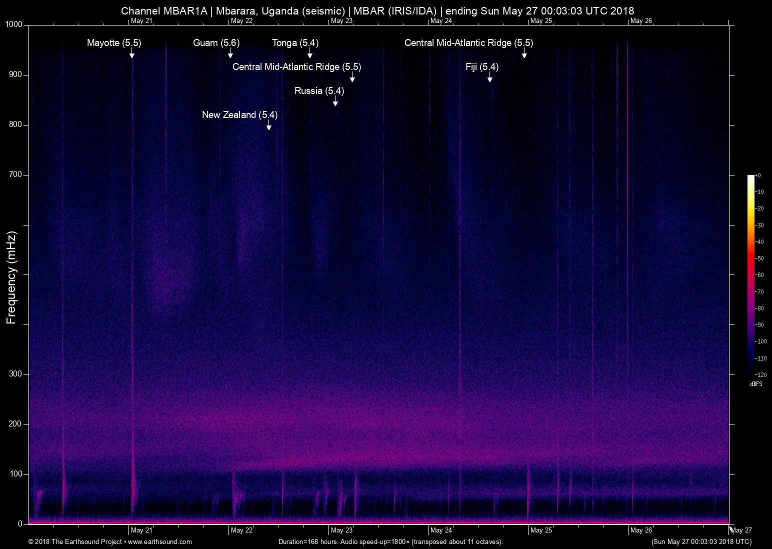Click the Mayotte (5.5) event label
The height and width of the screenshot is (549, 772).
coord(114,43)
